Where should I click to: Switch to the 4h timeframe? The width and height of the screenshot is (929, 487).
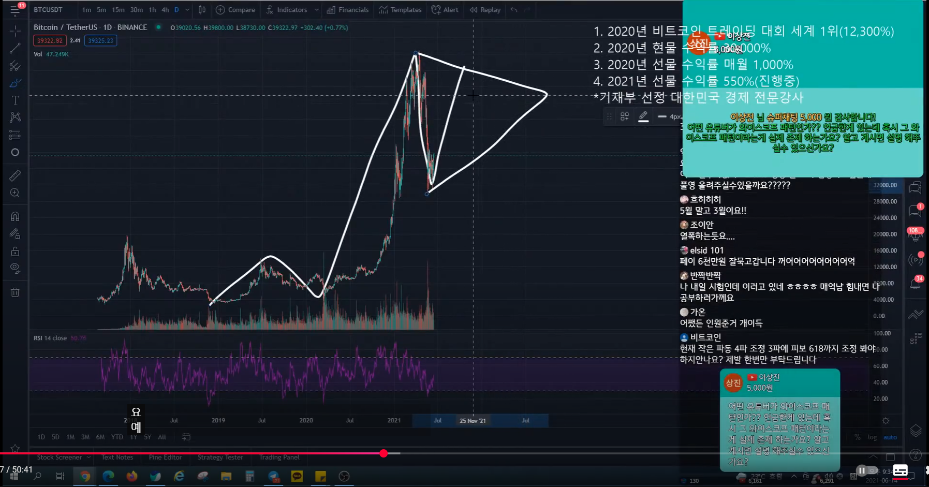pos(165,10)
